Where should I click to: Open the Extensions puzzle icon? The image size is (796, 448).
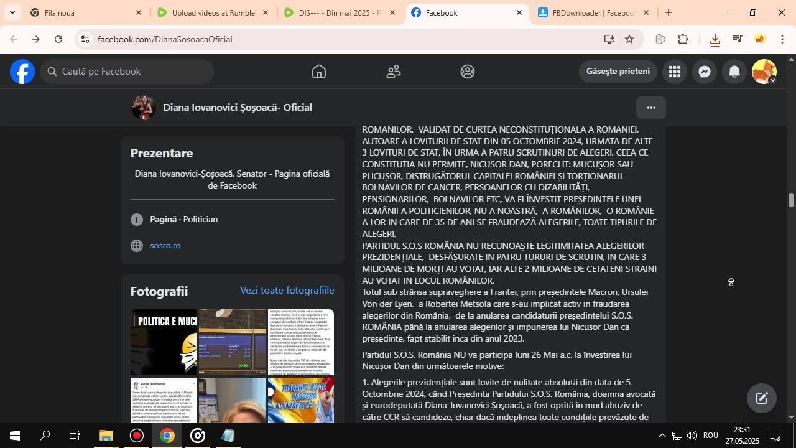(683, 39)
